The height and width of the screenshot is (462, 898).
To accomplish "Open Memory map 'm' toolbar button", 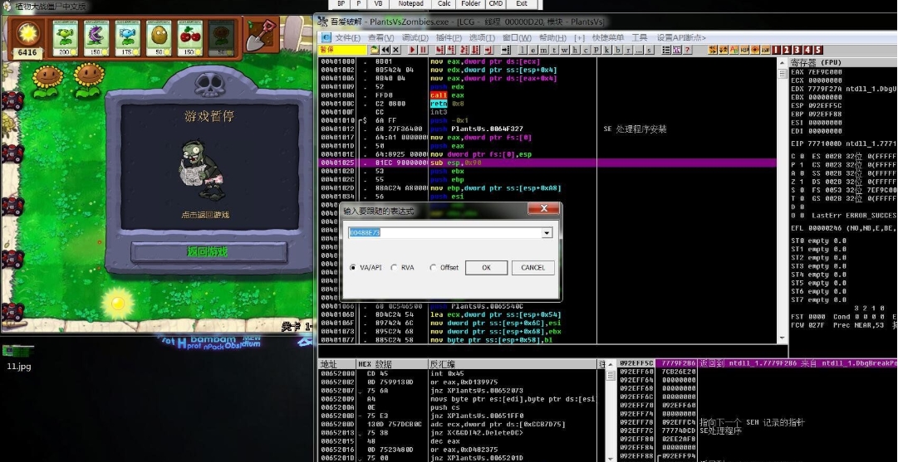I will tap(543, 50).
